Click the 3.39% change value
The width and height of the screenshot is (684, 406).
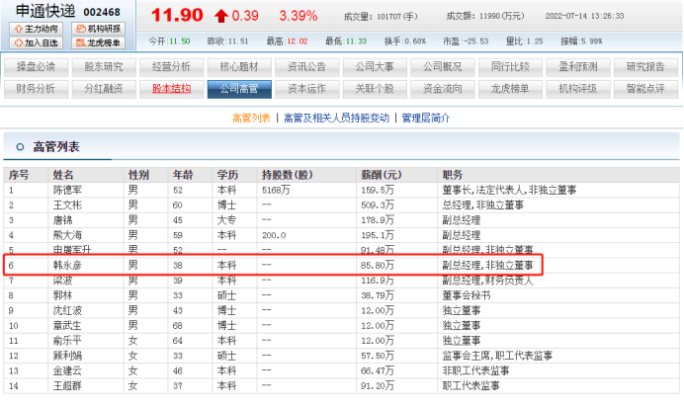[299, 16]
